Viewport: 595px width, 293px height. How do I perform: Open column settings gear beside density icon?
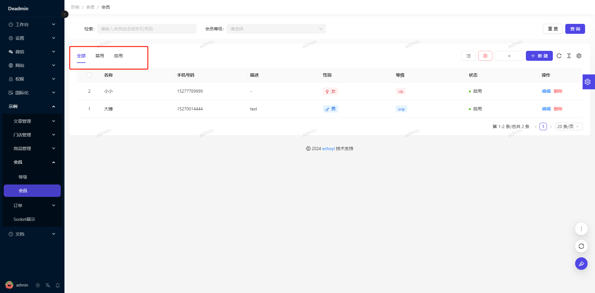pos(579,56)
